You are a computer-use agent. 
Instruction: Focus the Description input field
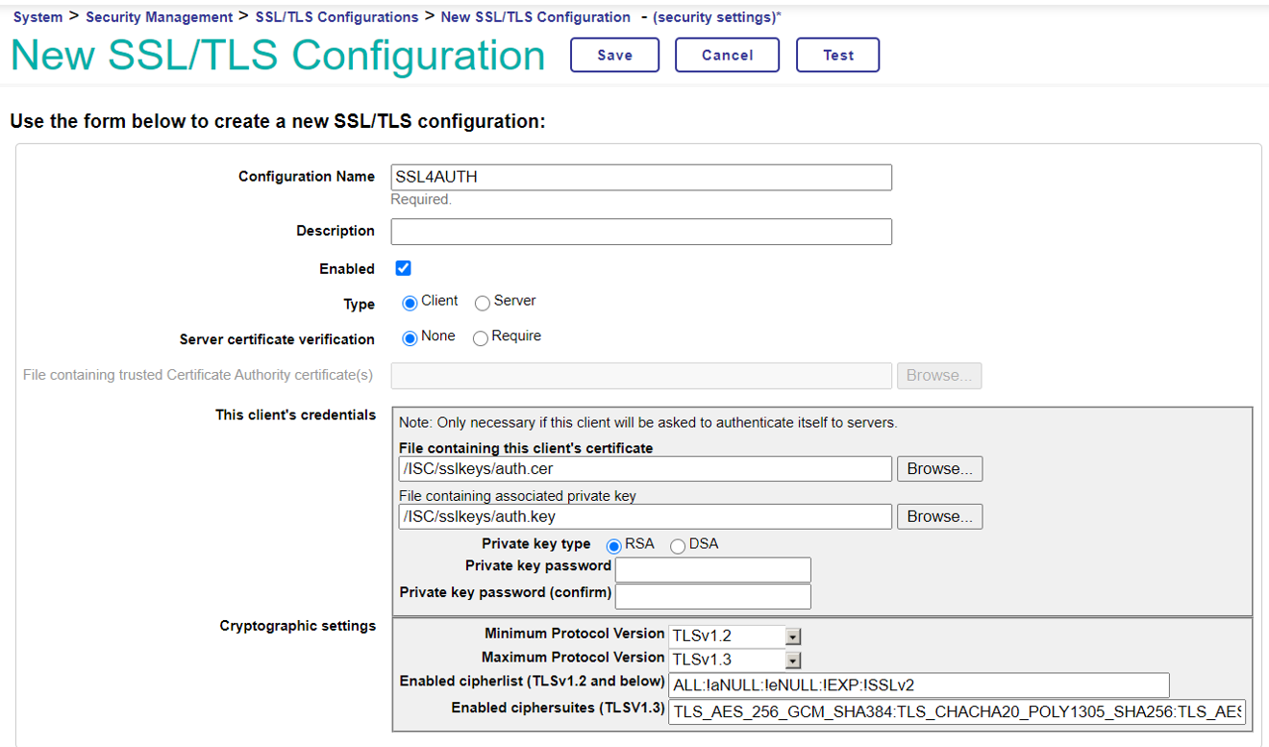[640, 232]
